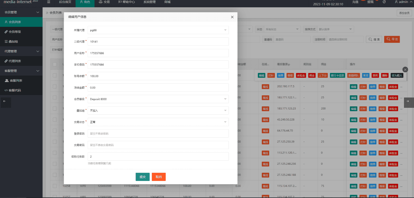Open the 系统管理 top menu
Image resolution: width=414 pixels, height=198 pixels.
(149, 2)
